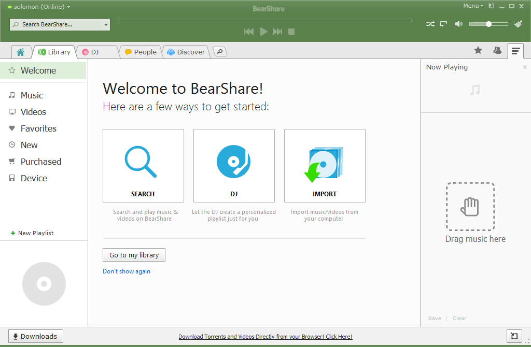Click the SEARCH magnifier tile
The height and width of the screenshot is (347, 531).
click(143, 166)
